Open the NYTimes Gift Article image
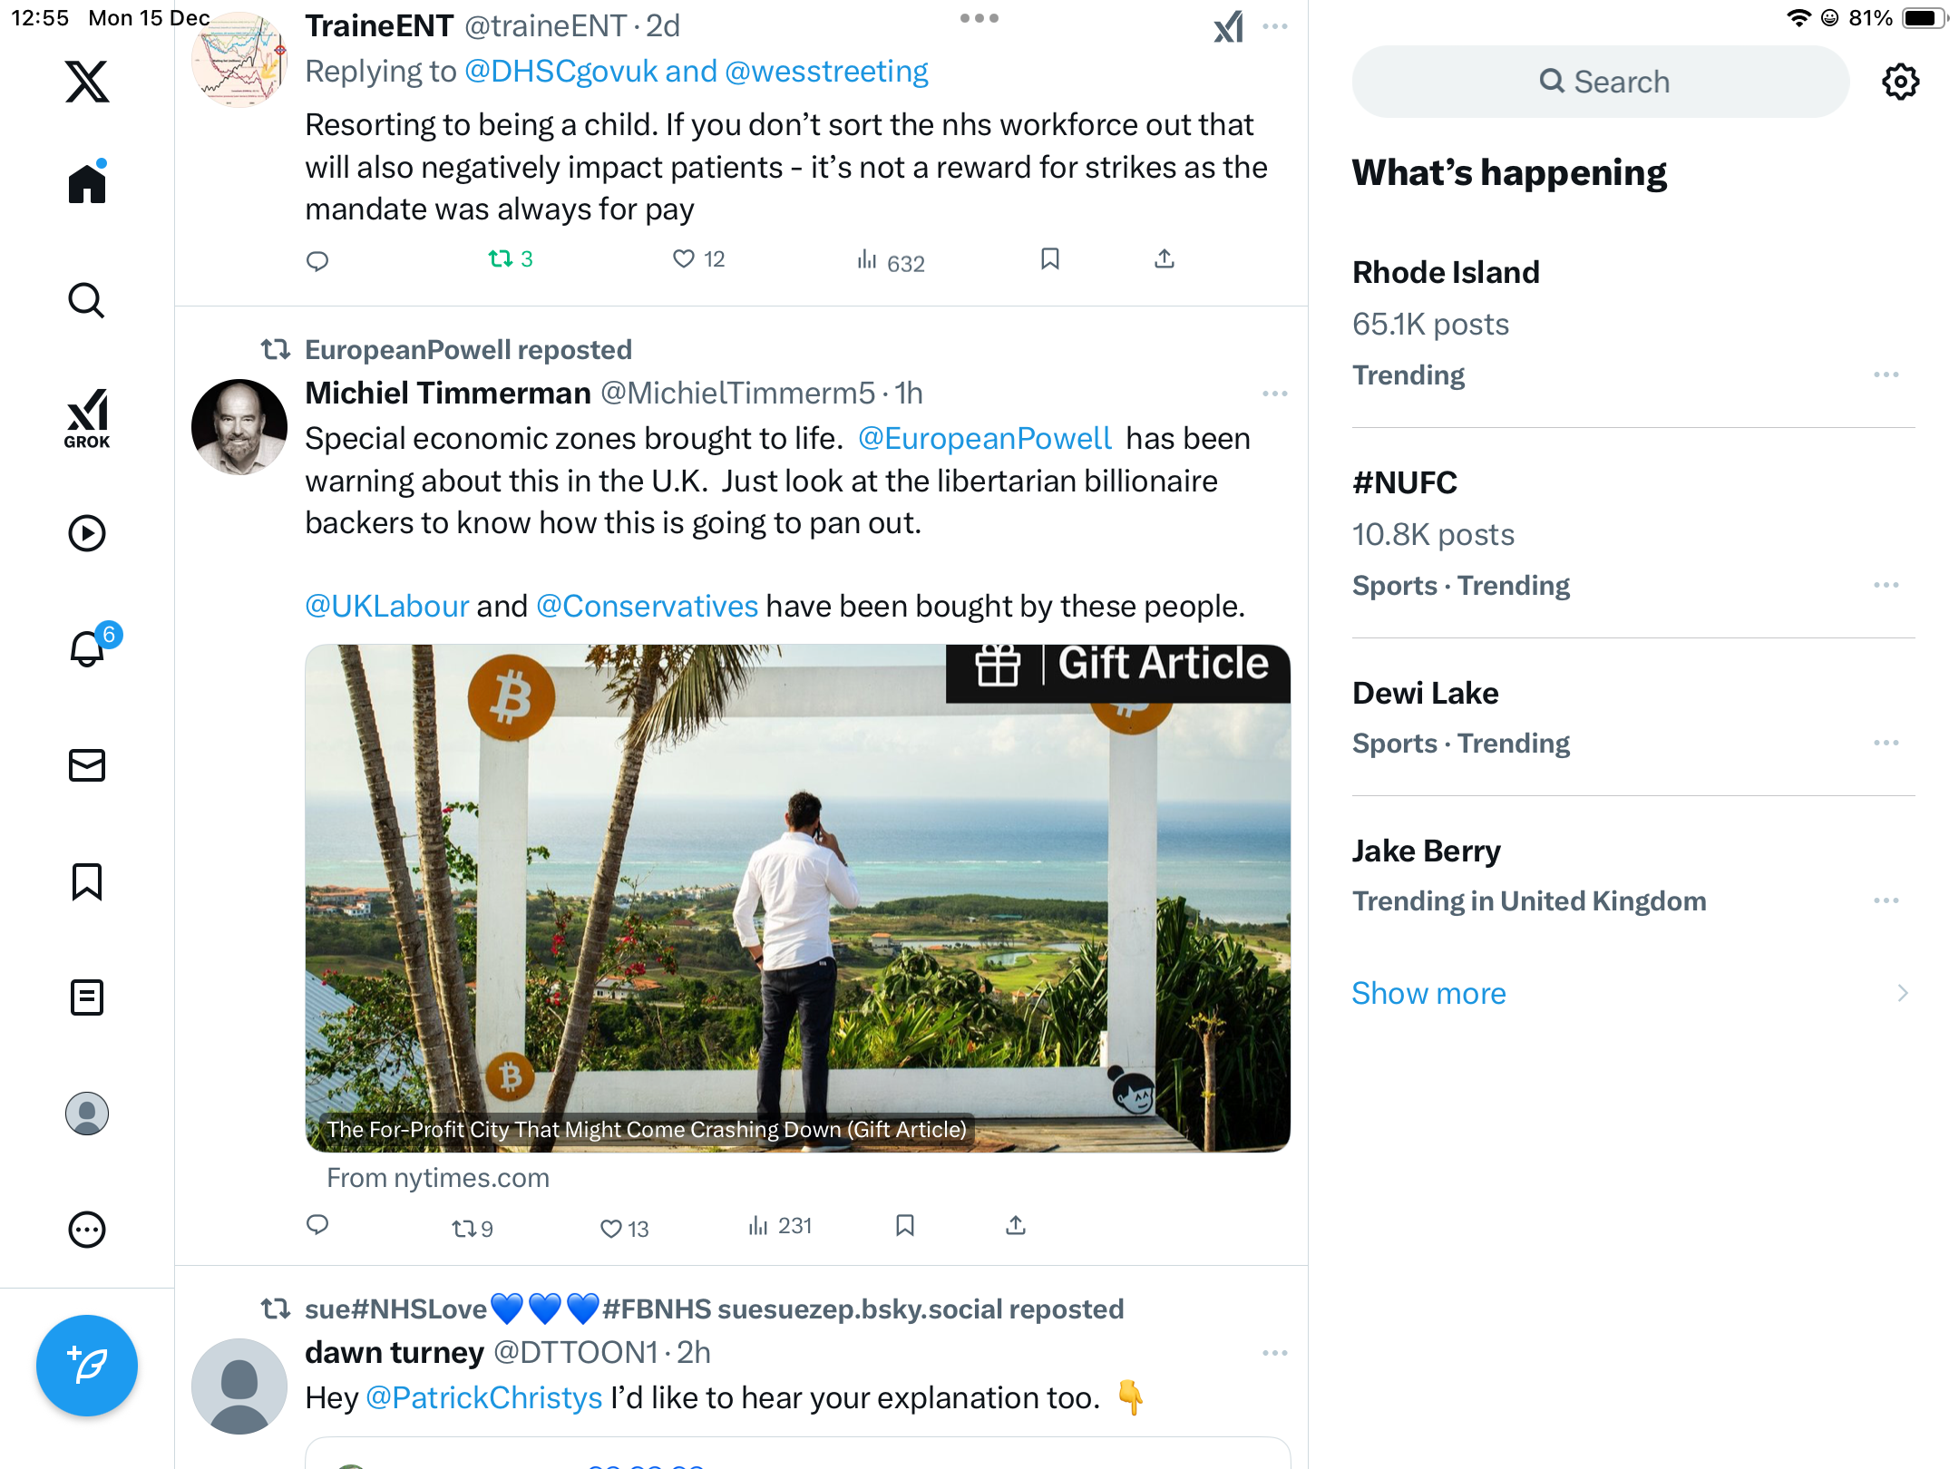The height and width of the screenshot is (1469, 1959). click(797, 898)
